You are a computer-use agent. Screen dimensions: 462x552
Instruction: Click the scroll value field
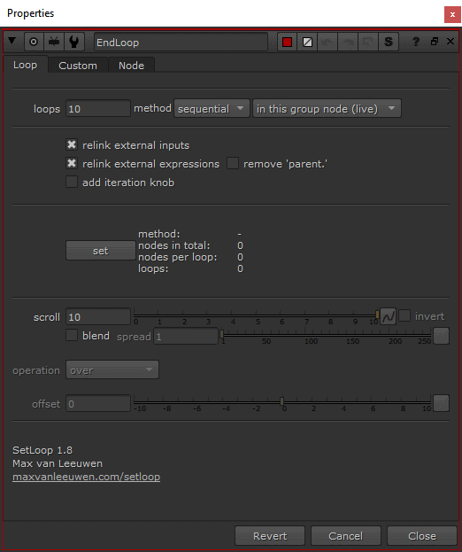tap(98, 317)
